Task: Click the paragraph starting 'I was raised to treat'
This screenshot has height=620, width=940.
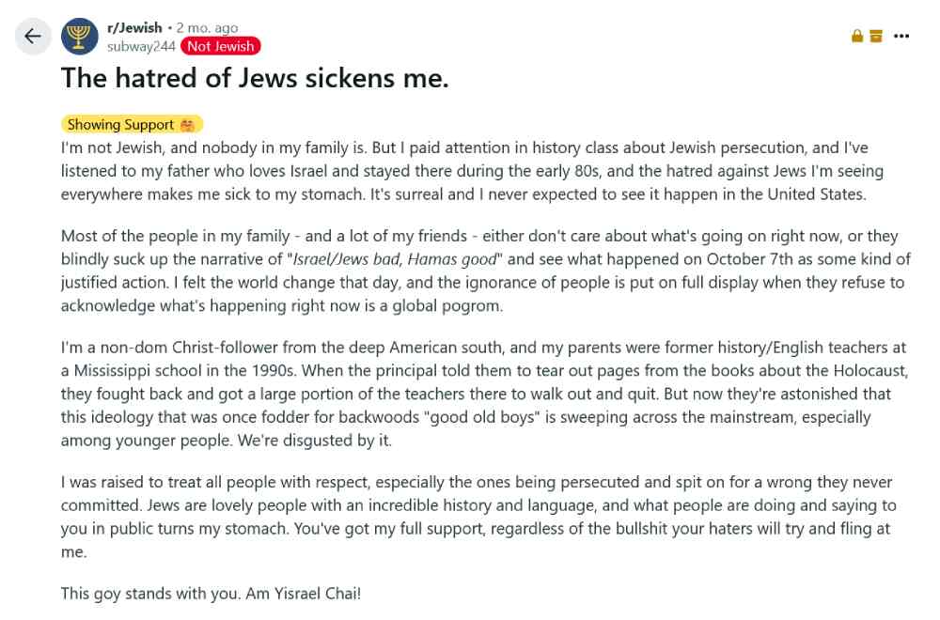Action: 478,517
